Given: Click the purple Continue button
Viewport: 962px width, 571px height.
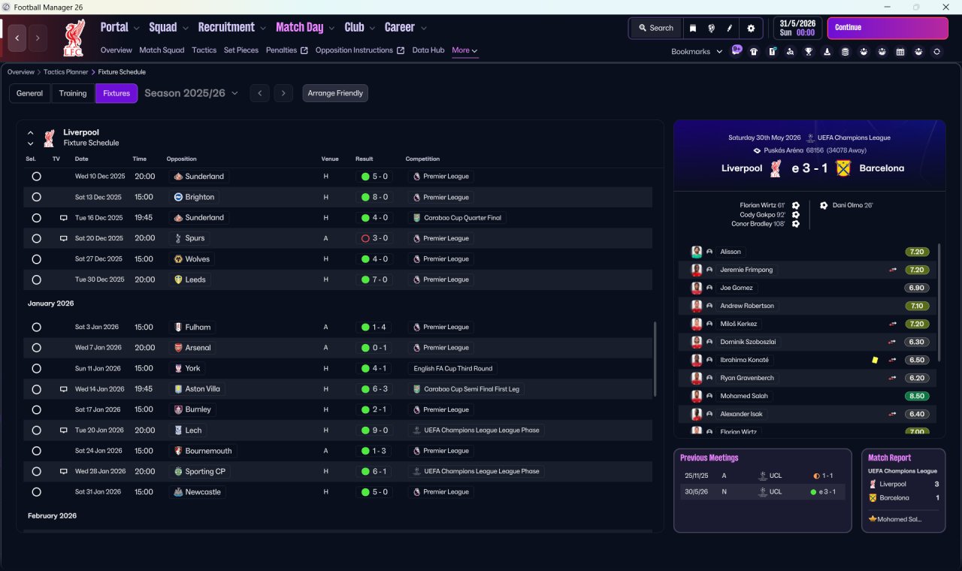Looking at the screenshot, I should [x=888, y=28].
